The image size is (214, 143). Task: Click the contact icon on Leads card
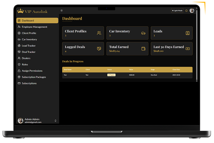coord(188,33)
